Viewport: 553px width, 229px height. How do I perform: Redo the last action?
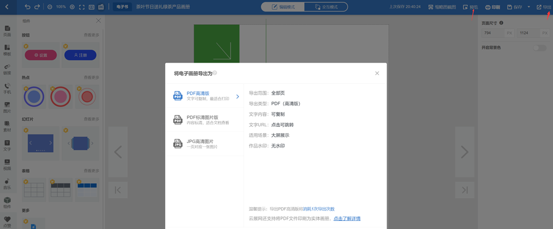(x=37, y=7)
